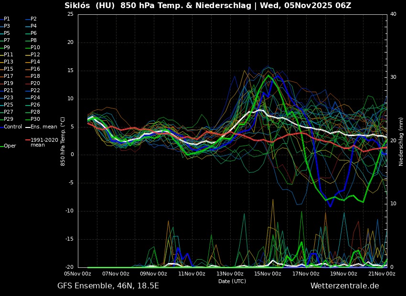Image resolution: width=406 pixels, height=296 pixels.
Task: Select the P15 ensemble member label
Action: click(x=9, y=69)
